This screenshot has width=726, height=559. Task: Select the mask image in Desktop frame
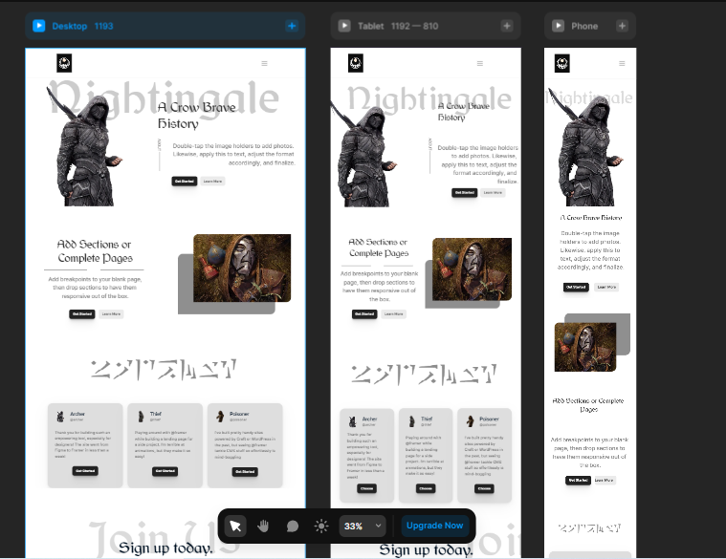242,269
